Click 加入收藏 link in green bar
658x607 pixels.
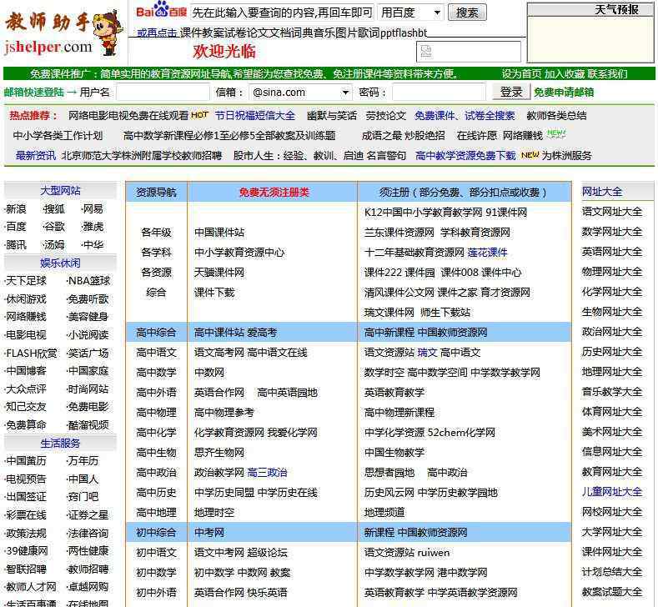pyautogui.click(x=565, y=74)
